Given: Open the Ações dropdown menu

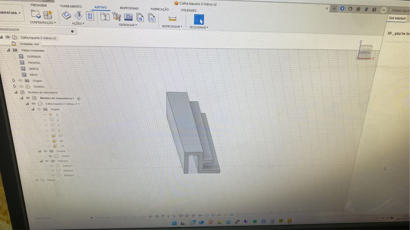Looking at the screenshot, I should point(78,23).
